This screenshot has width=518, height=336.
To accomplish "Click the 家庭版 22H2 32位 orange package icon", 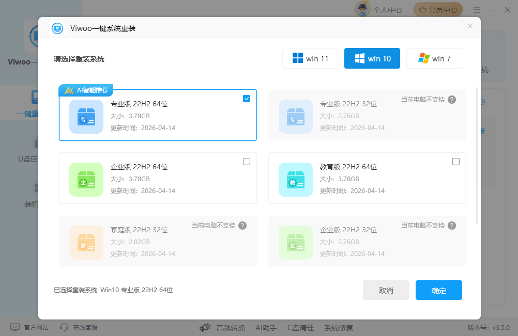I will pos(86,243).
